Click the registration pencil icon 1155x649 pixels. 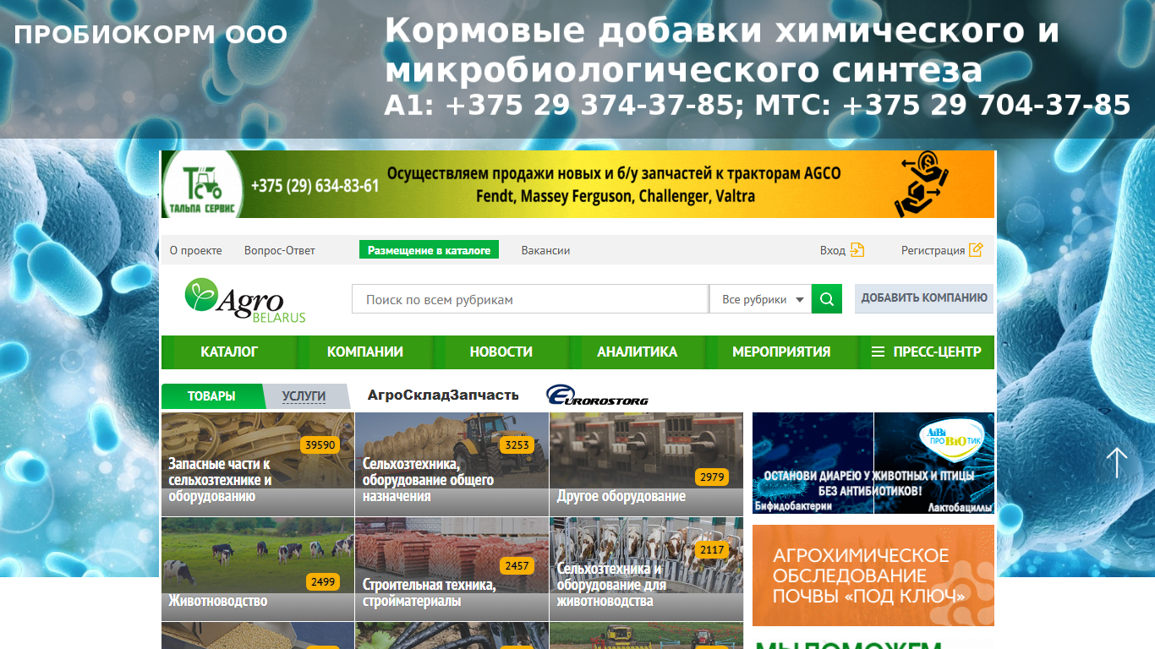pyautogui.click(x=976, y=250)
